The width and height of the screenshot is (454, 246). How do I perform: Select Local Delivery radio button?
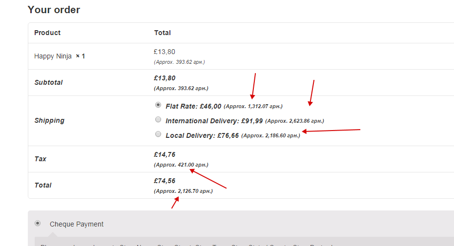coord(158,134)
